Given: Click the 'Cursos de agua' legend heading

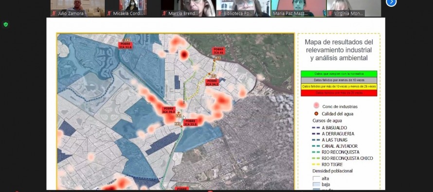Looking at the screenshot, I should coord(327,121).
